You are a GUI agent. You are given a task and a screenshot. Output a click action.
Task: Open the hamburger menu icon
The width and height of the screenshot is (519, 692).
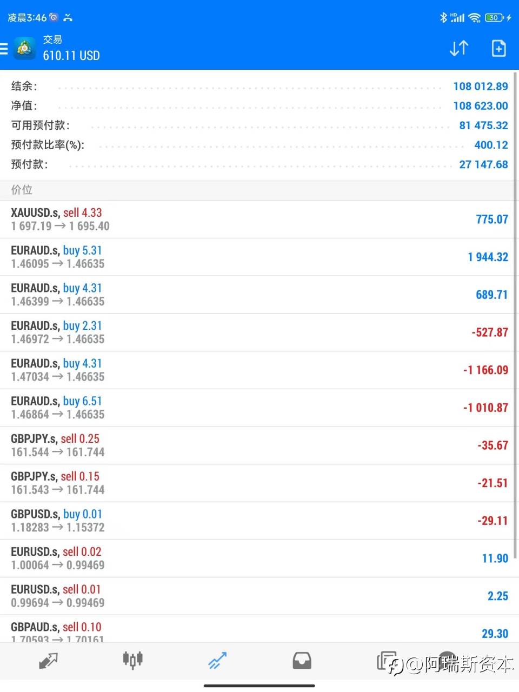[x=3, y=49]
